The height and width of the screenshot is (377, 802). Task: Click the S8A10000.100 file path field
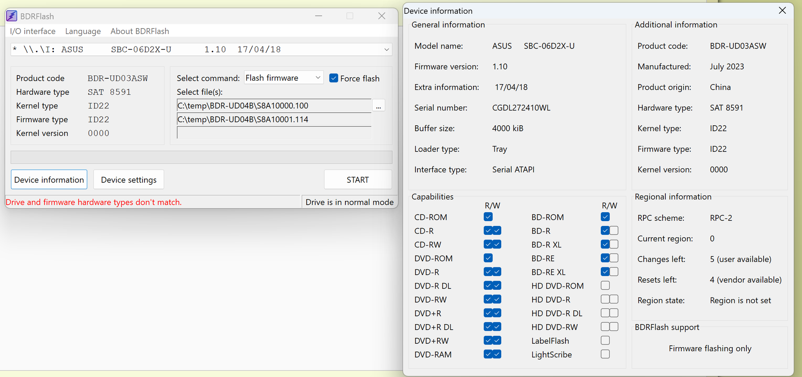[274, 106]
